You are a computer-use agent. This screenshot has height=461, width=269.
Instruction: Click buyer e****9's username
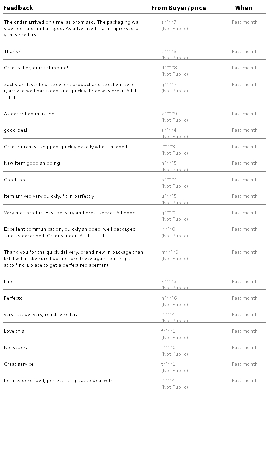[169, 52]
